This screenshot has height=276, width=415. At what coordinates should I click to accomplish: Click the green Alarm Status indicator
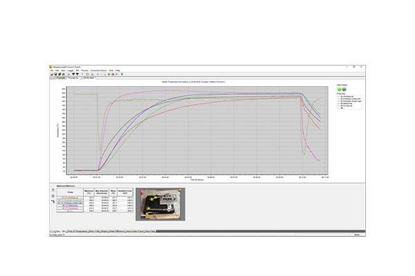(x=339, y=88)
